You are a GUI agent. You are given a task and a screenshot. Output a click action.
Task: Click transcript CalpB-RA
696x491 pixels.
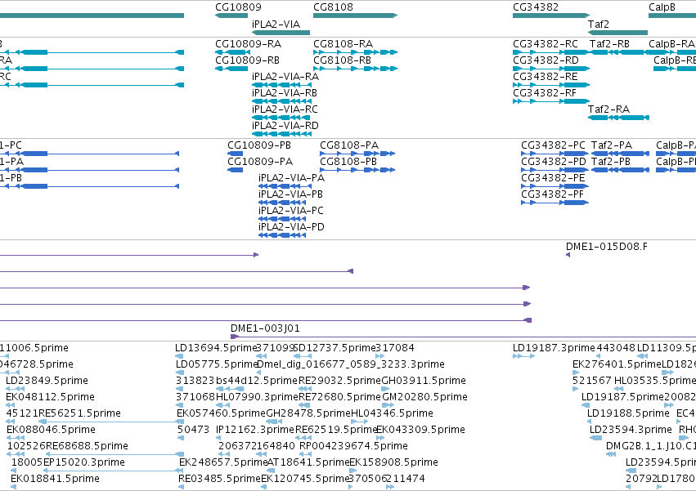coord(671,44)
